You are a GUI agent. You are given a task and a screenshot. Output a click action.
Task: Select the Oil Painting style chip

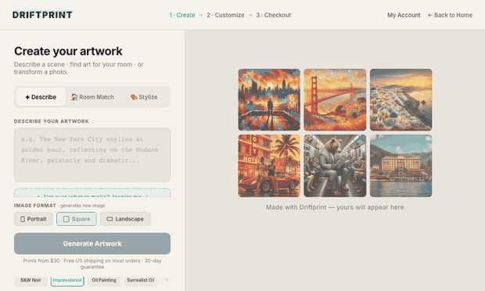[104, 280]
